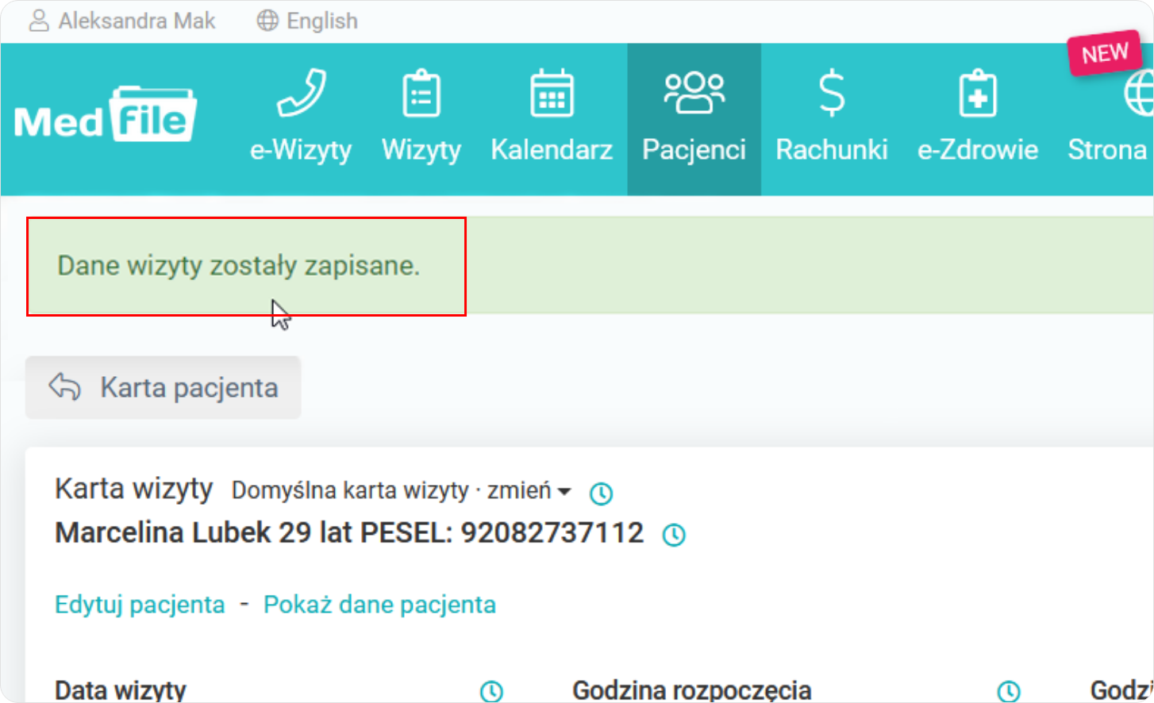Image resolution: width=1154 pixels, height=703 pixels.
Task: Open the Rachunki menu label
Action: (832, 149)
